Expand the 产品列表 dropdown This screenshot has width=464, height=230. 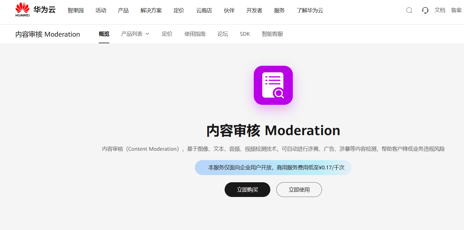135,34
